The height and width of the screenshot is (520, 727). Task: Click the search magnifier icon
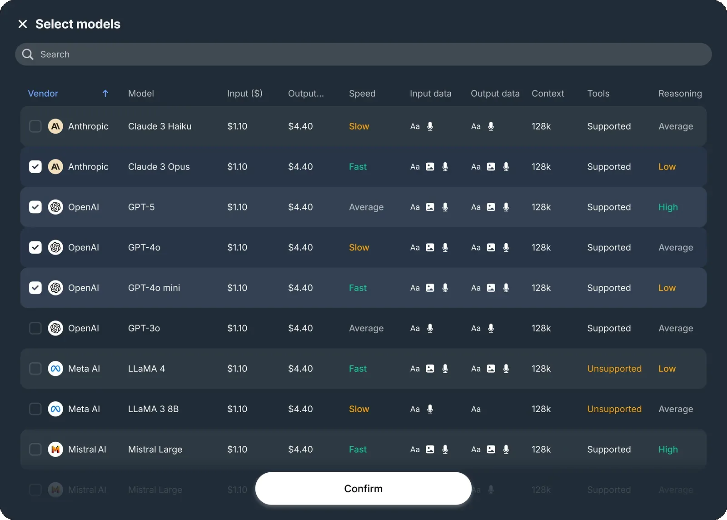28,55
